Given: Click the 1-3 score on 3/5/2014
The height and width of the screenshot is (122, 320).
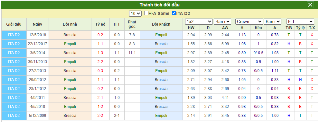Looking at the screenshot, I should coord(100,53).
